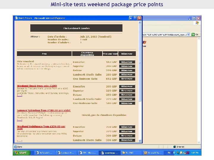Réserver Standard Executive 182 GBP
This screenshot has height=160, width=214.
(127, 62)
